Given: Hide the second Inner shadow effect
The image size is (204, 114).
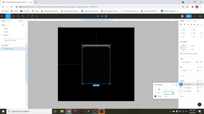Looking at the screenshot, I should click(198, 88).
